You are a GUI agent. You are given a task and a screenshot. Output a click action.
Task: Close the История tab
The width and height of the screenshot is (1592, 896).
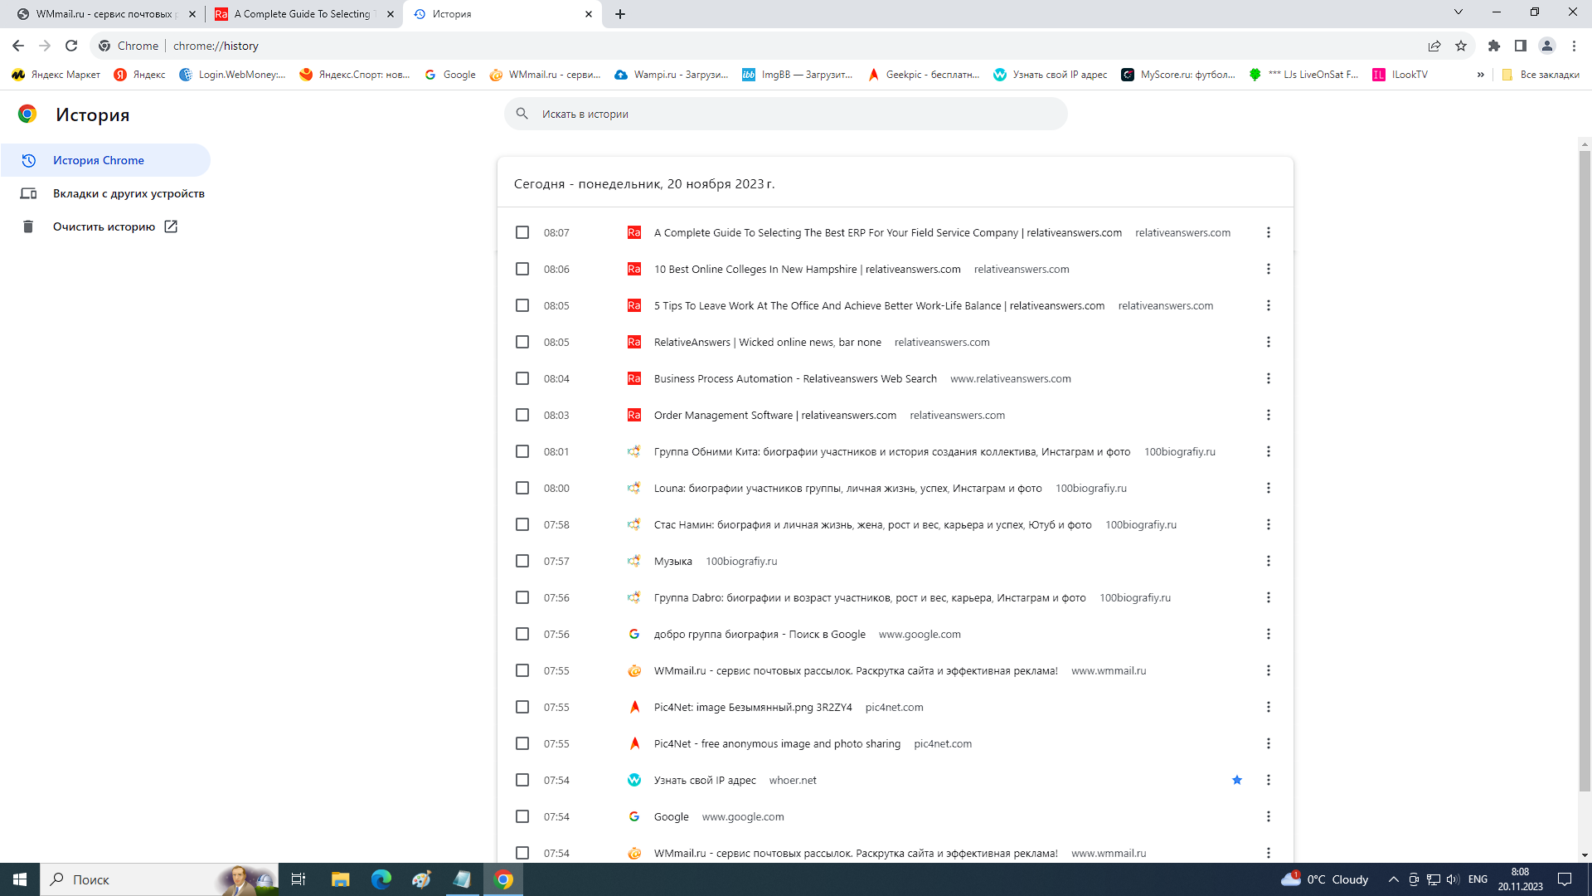[589, 14]
